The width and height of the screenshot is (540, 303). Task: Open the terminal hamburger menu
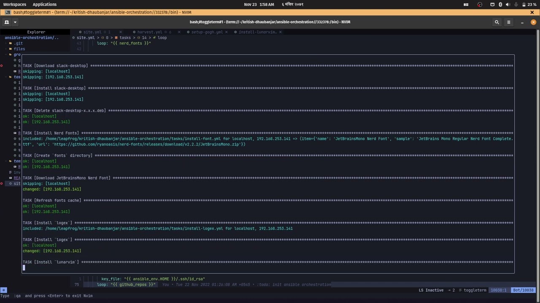click(x=508, y=22)
